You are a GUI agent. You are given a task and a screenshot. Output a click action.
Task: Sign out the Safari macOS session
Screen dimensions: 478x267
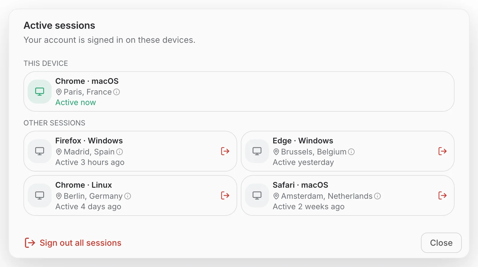pyautogui.click(x=443, y=195)
